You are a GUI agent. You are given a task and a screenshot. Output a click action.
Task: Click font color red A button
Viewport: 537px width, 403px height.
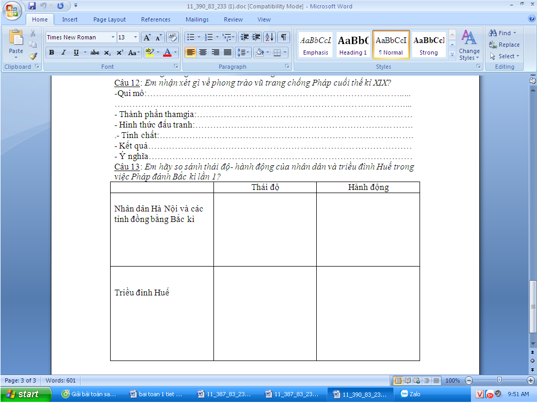coord(167,52)
